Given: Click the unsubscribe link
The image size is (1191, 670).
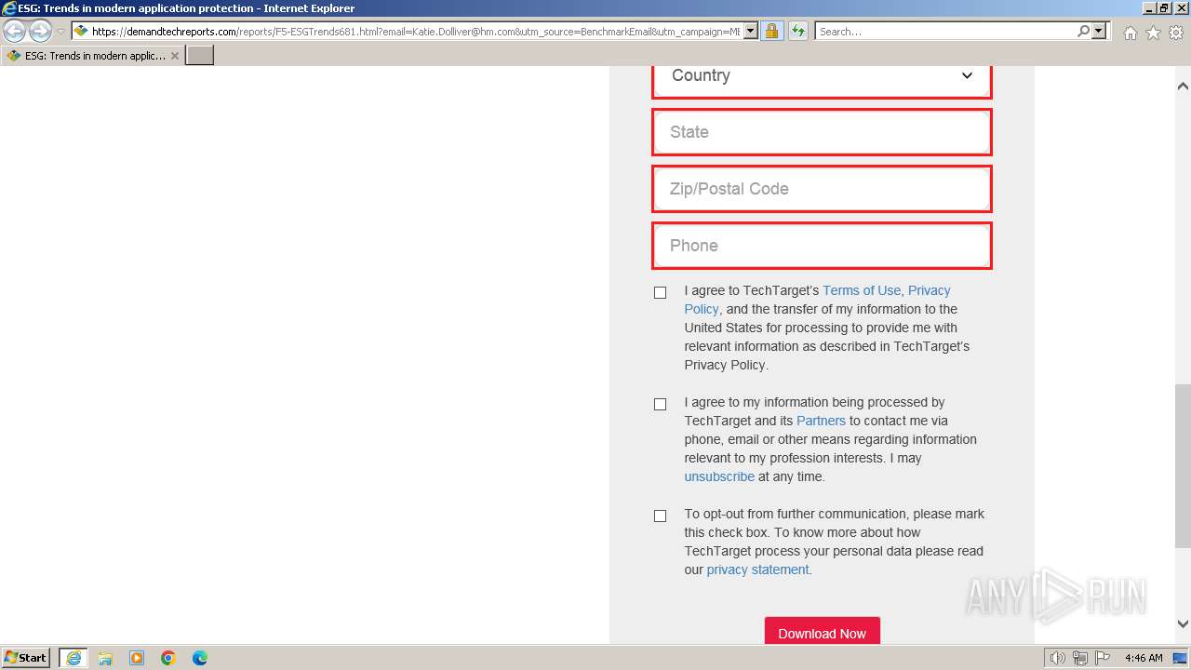Looking at the screenshot, I should tap(719, 476).
